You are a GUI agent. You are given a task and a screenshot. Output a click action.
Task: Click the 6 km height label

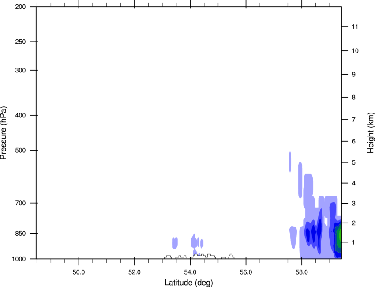354,141
